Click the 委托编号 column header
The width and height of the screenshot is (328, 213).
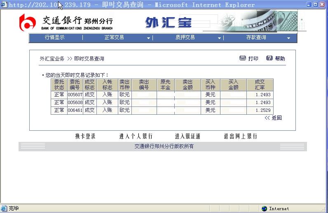point(75,85)
